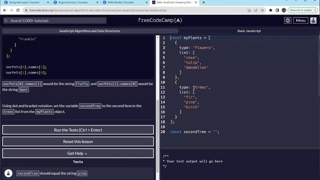
Task: Go back with the browser back arrow
Action: point(4,10)
